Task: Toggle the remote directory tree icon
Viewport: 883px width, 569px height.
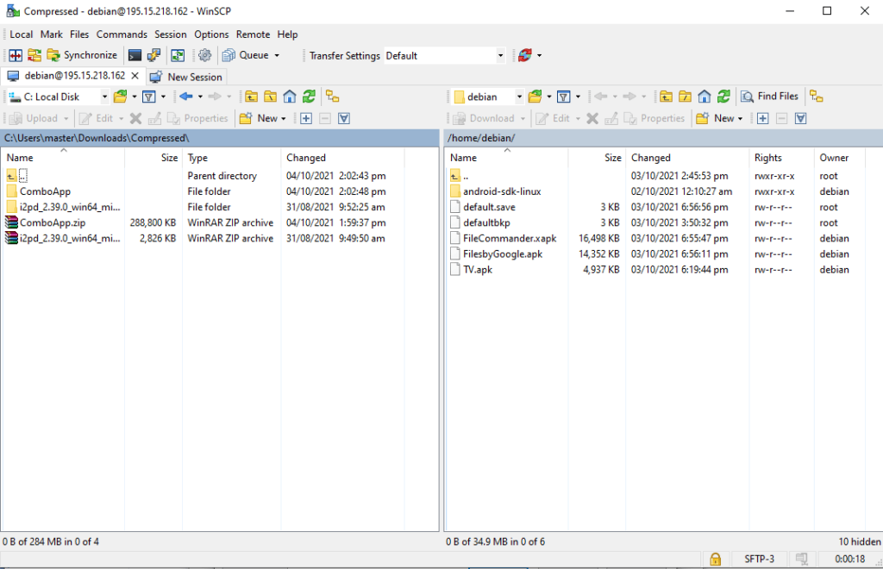Action: tap(816, 97)
